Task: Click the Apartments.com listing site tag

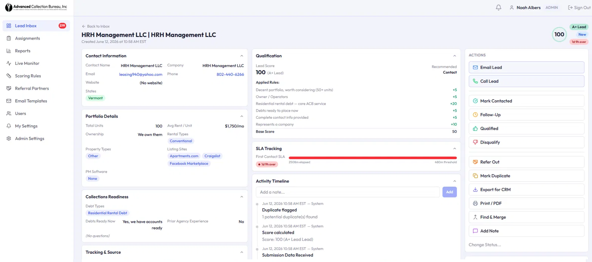Action: tap(184, 156)
